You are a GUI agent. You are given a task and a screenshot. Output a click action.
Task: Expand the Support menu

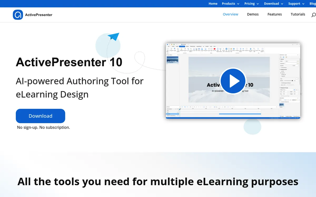click(296, 4)
